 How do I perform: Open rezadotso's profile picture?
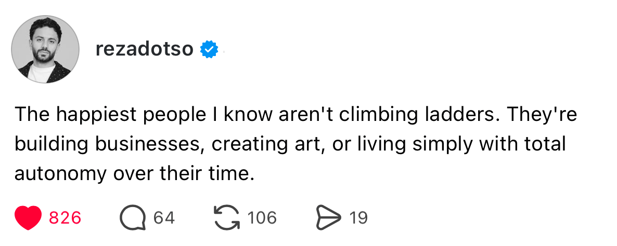[x=45, y=49]
